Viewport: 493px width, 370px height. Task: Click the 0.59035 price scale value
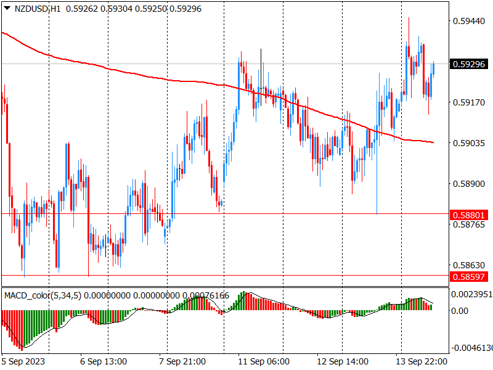tap(469, 143)
